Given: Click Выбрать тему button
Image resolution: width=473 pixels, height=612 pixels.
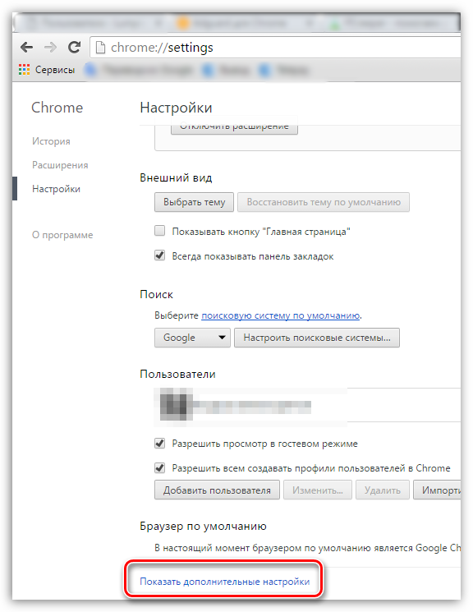Looking at the screenshot, I should pyautogui.click(x=194, y=202).
